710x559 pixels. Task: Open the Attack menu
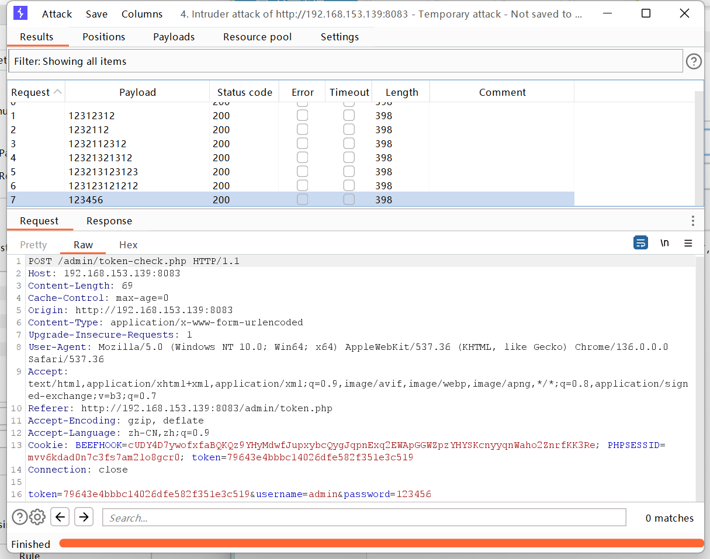pos(57,14)
